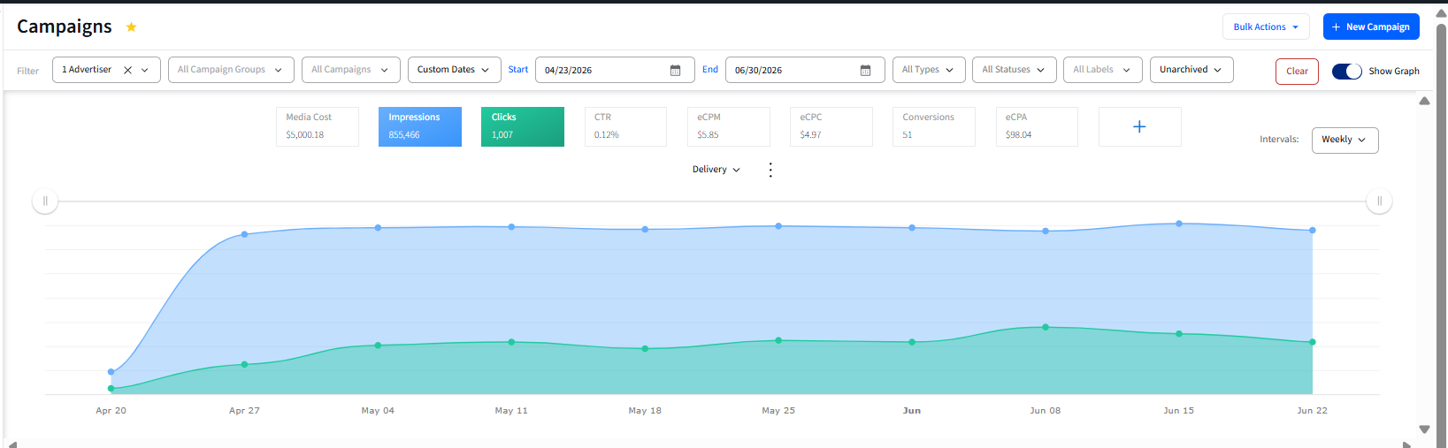Open the All Campaigns dropdown
1448x448 pixels.
coord(350,70)
